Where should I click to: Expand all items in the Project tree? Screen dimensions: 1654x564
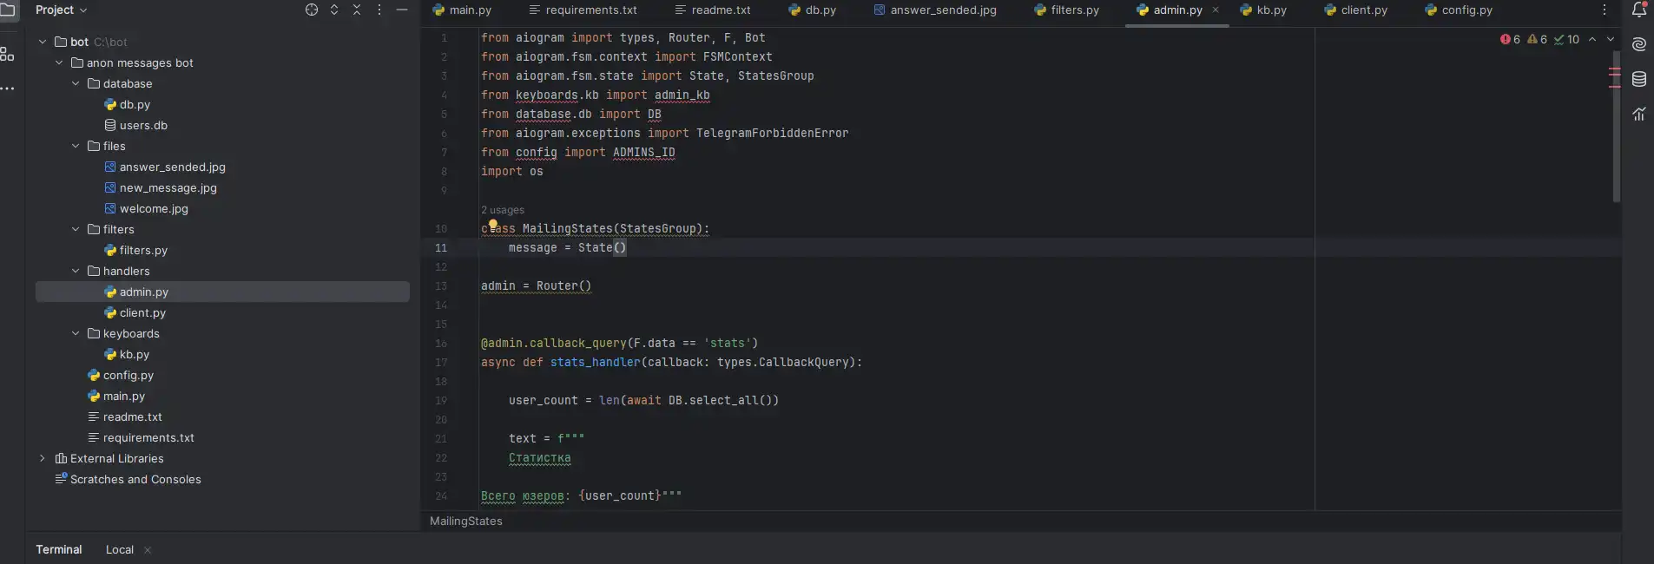334,10
